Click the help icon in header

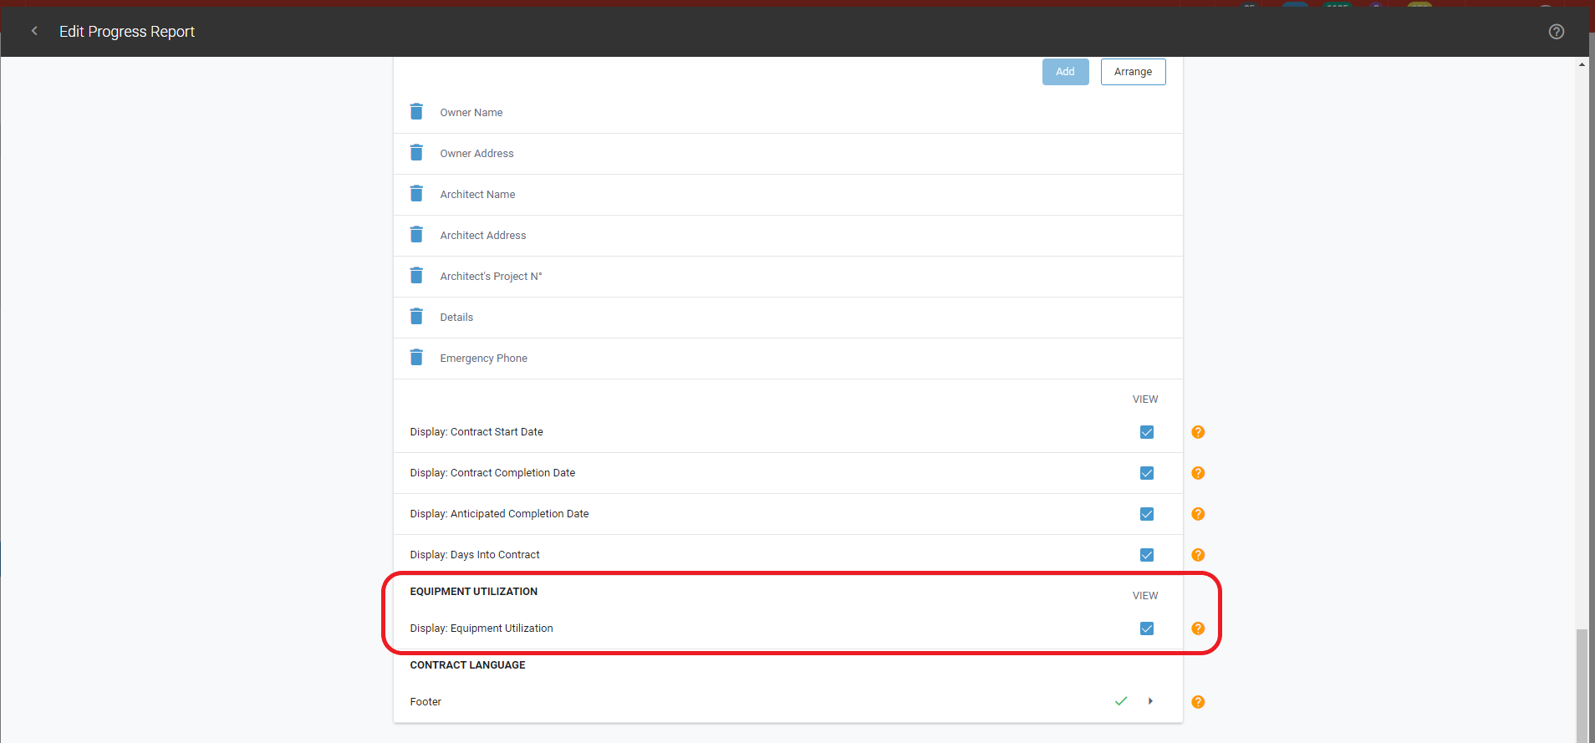(1556, 32)
